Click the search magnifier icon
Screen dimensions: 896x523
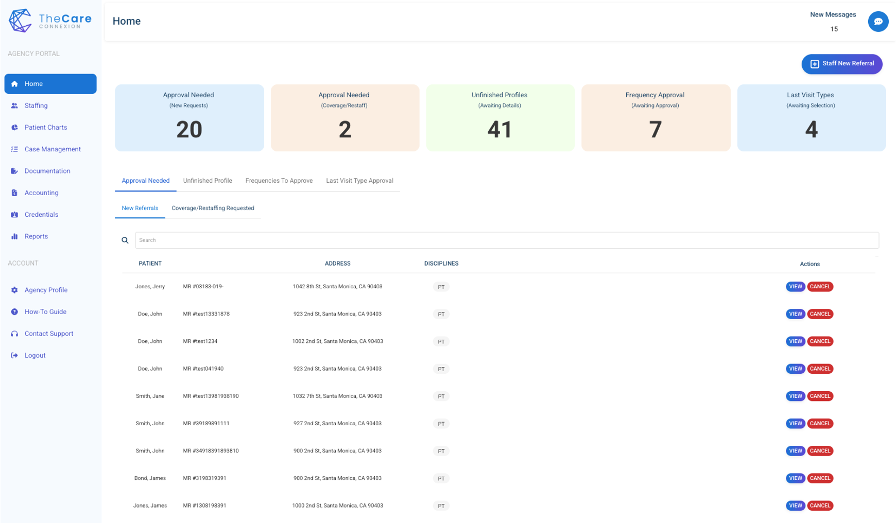[125, 240]
